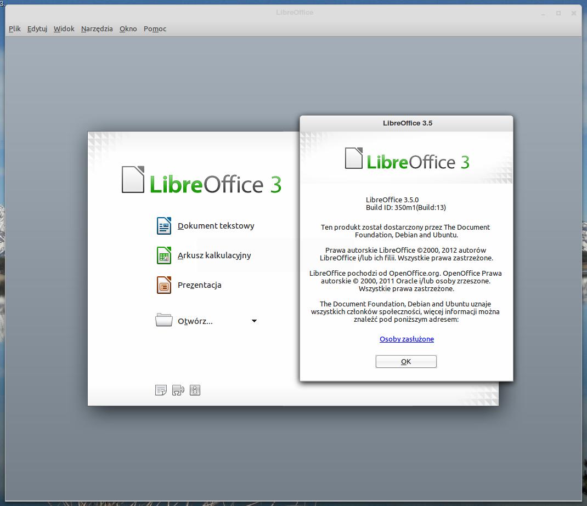Screen dimensions: 587x506
Task: Create a new Arkusz kalkulacyjny
Action: tap(214, 255)
